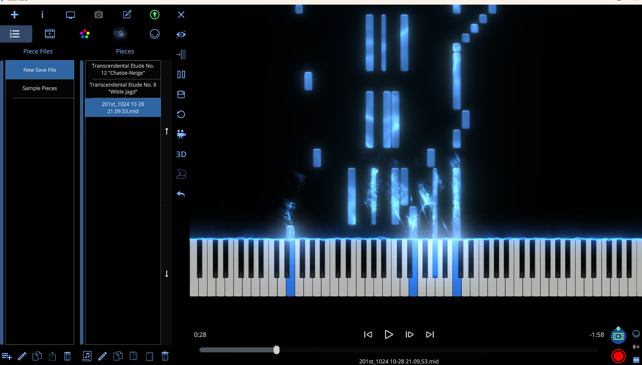
Task: Toggle 3D view mode
Action: [x=181, y=154]
